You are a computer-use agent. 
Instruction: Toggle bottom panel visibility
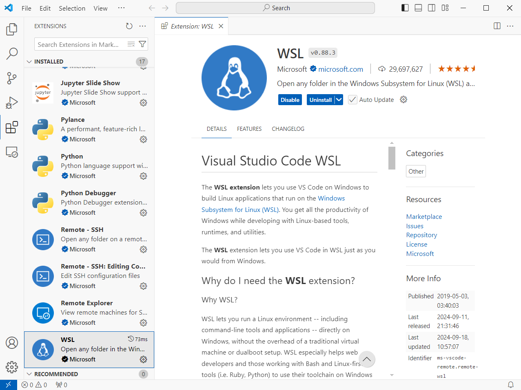418,8
